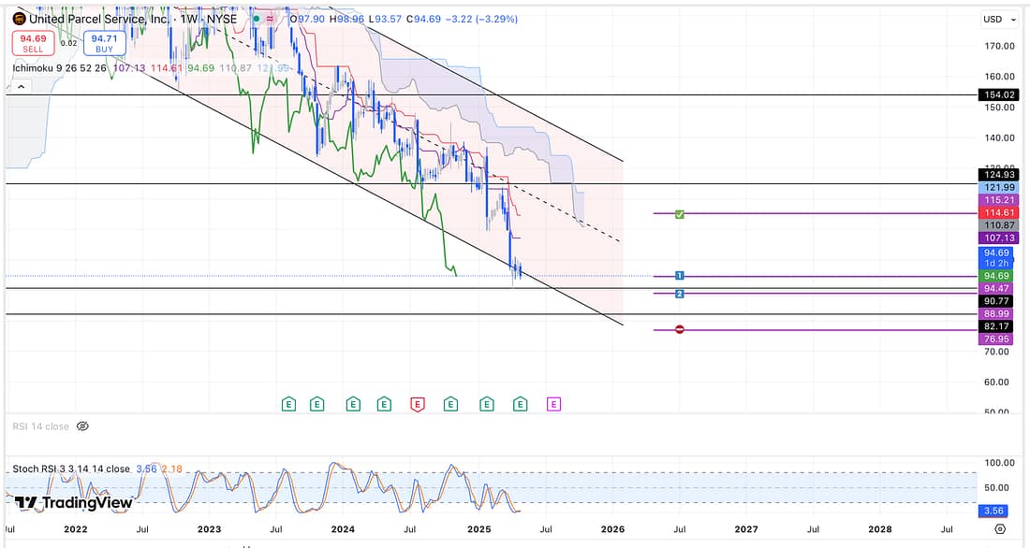Show the hidden RSI indicator via eye icon
1030x548 pixels.
click(x=82, y=426)
